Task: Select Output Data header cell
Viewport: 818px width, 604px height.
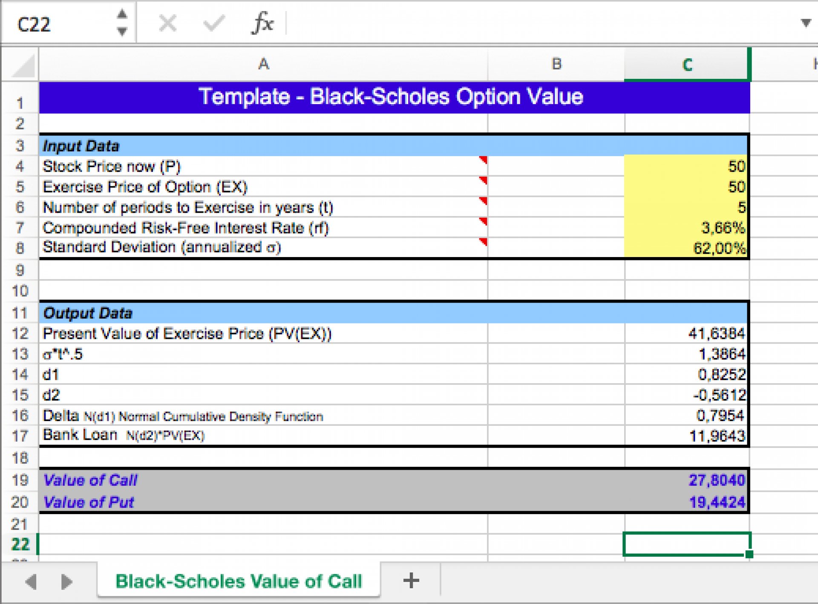Action: point(263,313)
